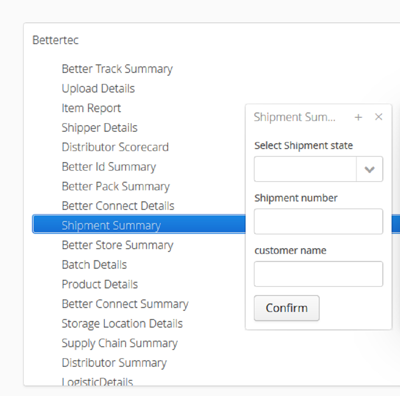
Task: Open Distributor Scorecard report
Action: (115, 147)
